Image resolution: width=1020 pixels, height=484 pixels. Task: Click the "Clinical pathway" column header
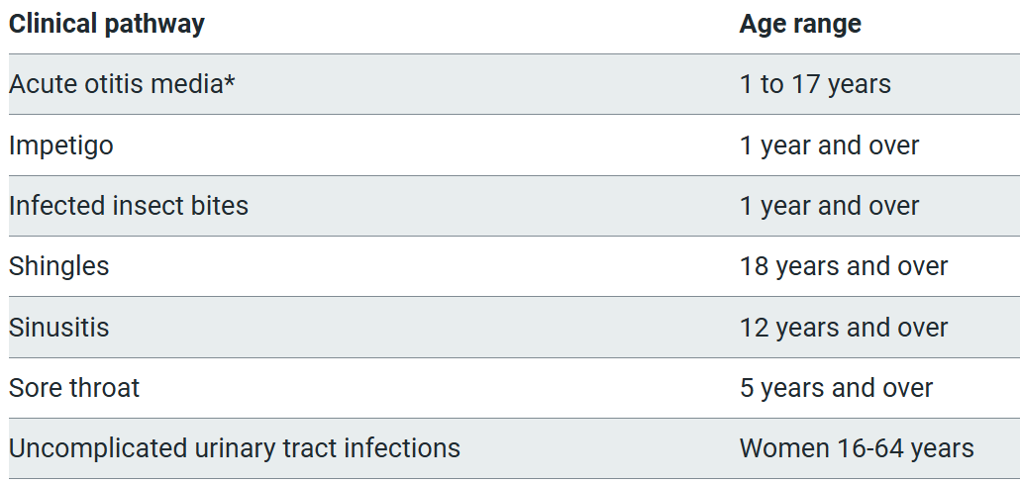107,25
